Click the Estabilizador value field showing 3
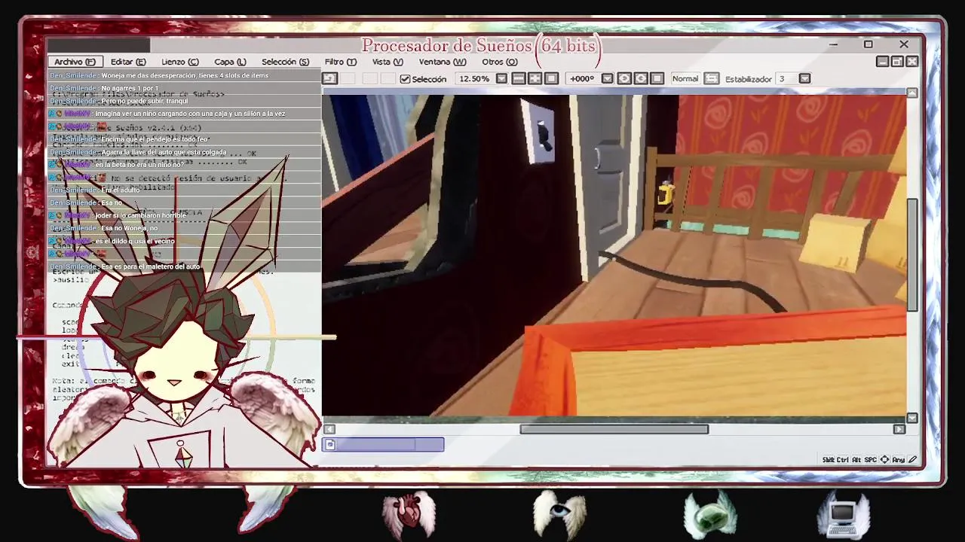The image size is (965, 542). point(786,79)
